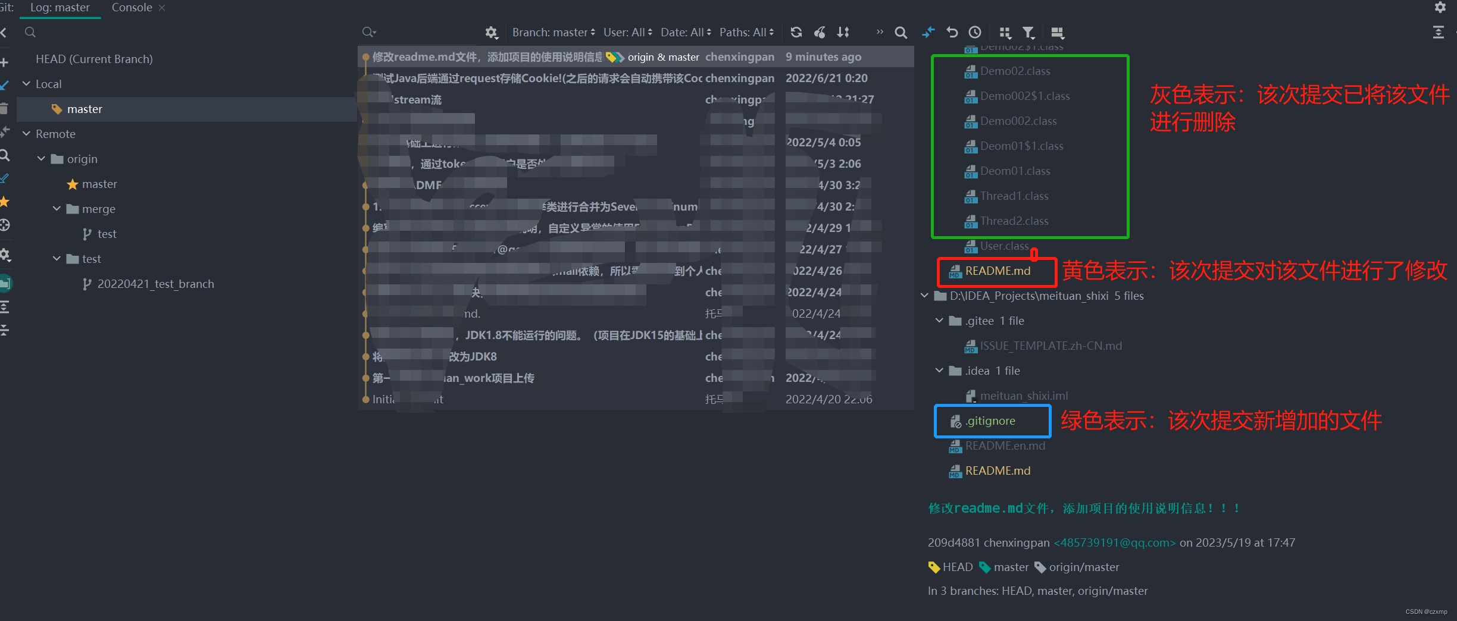Image resolution: width=1457 pixels, height=621 pixels.
Task: Toggle the Mark as Favorite star icon
Action: 4,201
